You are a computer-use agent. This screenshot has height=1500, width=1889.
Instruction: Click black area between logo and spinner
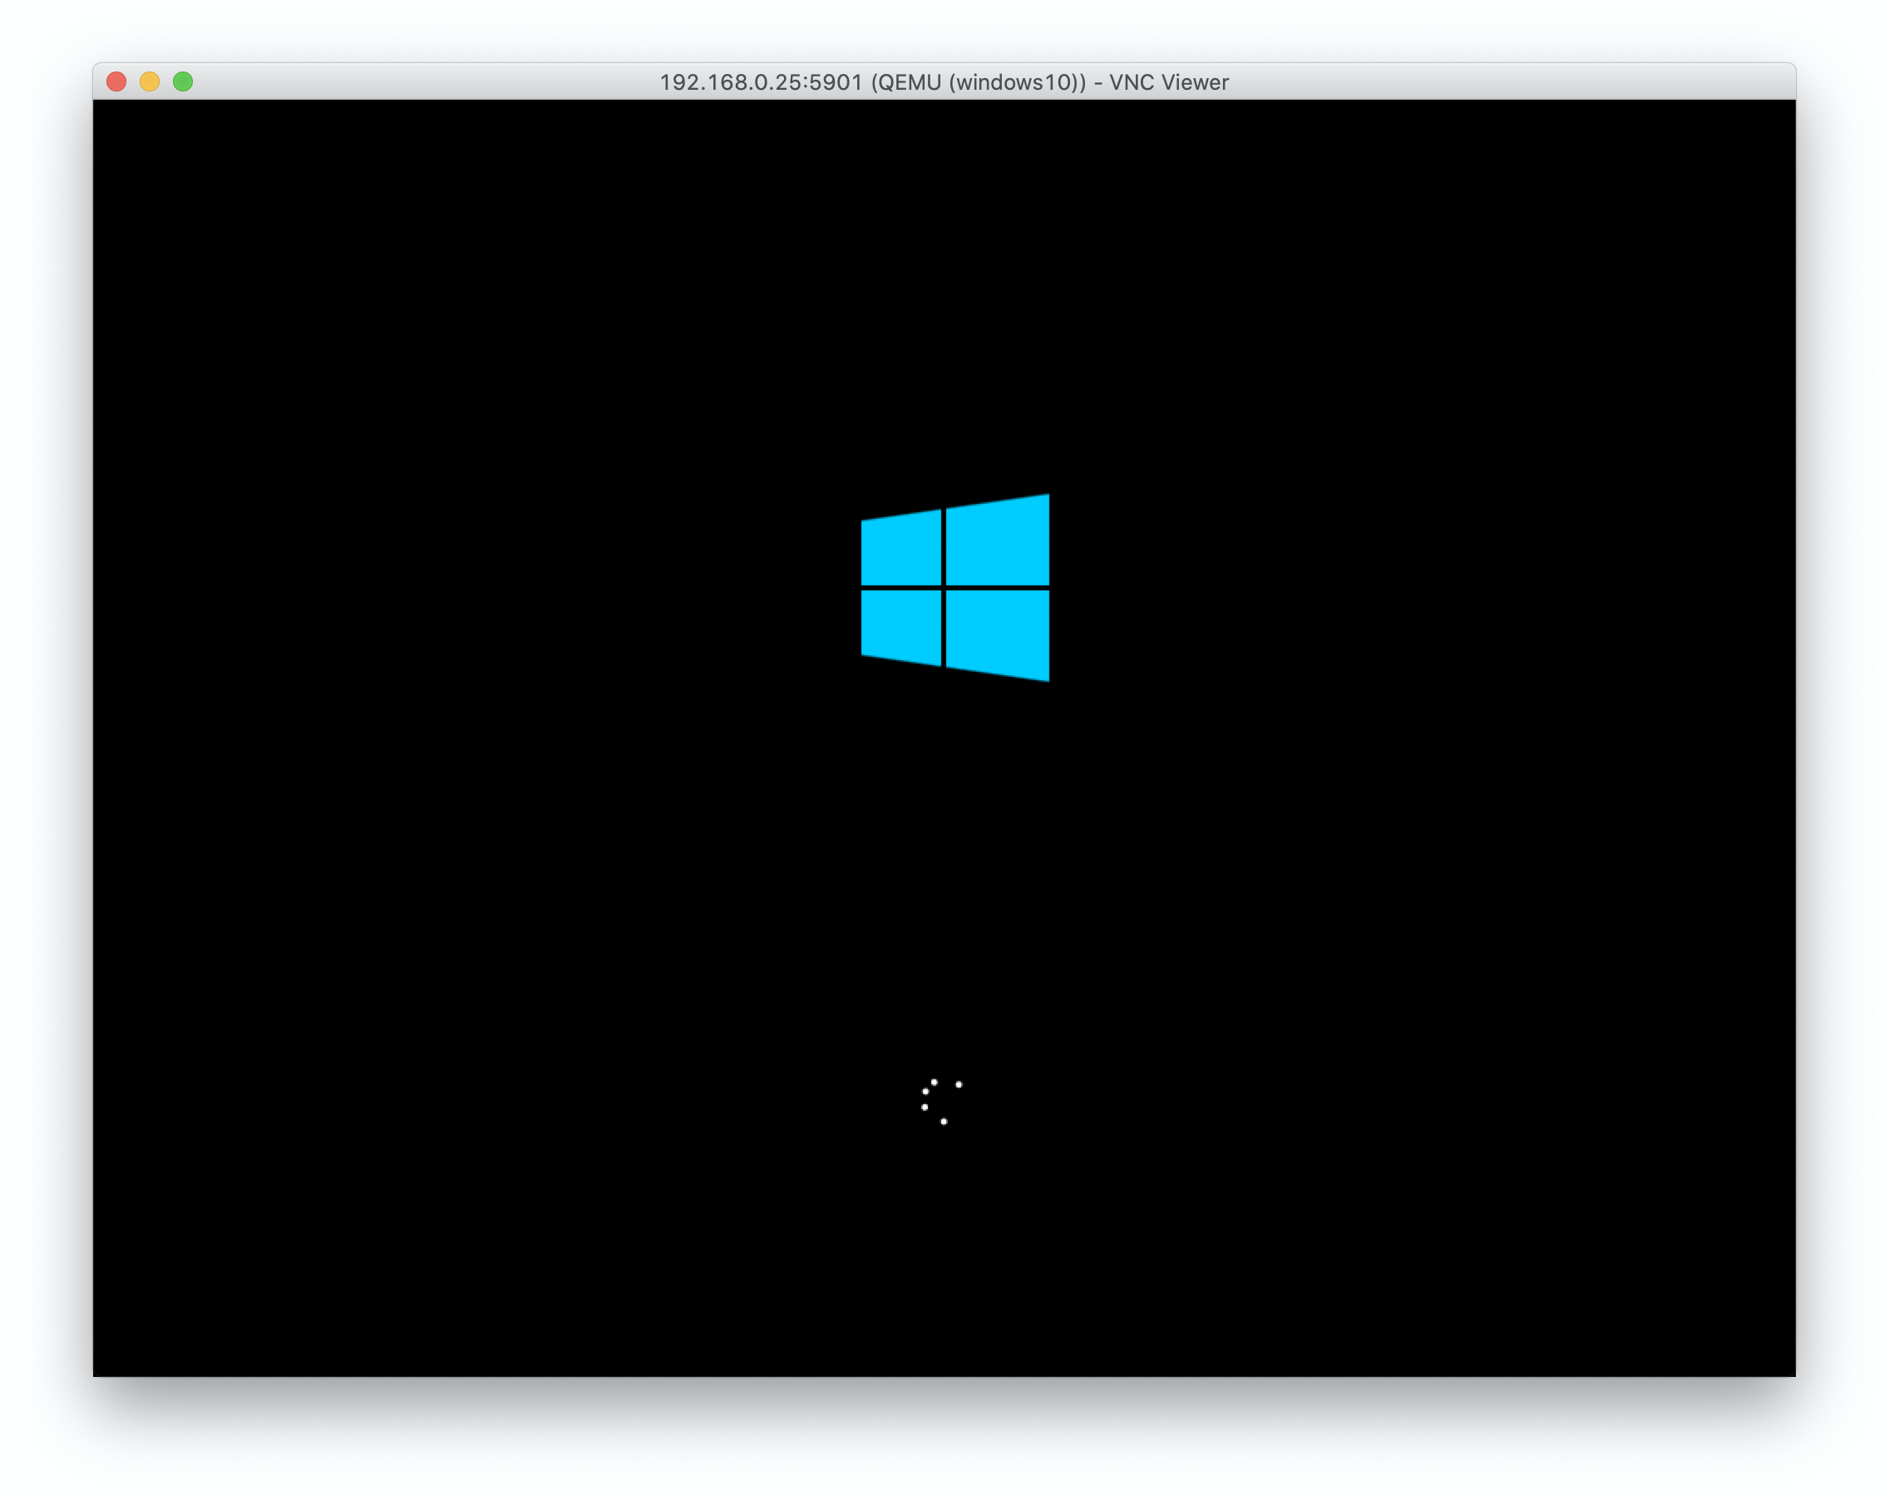[944, 876]
